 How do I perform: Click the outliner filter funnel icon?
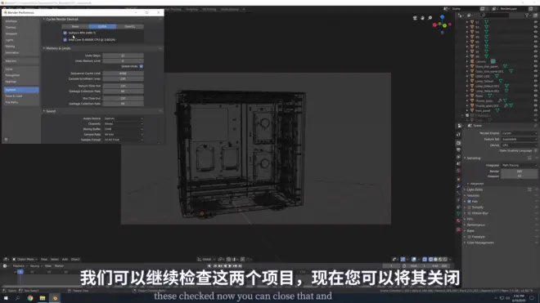click(527, 16)
